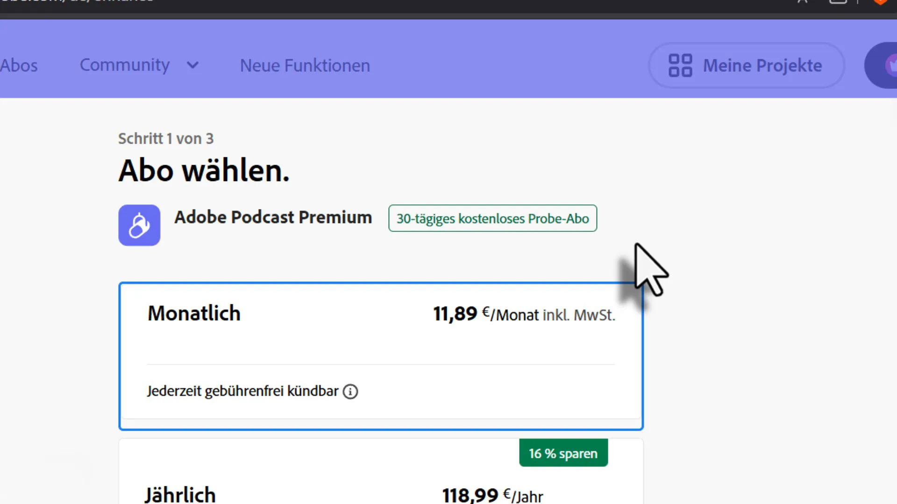This screenshot has width=897, height=504.
Task: Go to Neue Funktionen page
Action: click(305, 66)
